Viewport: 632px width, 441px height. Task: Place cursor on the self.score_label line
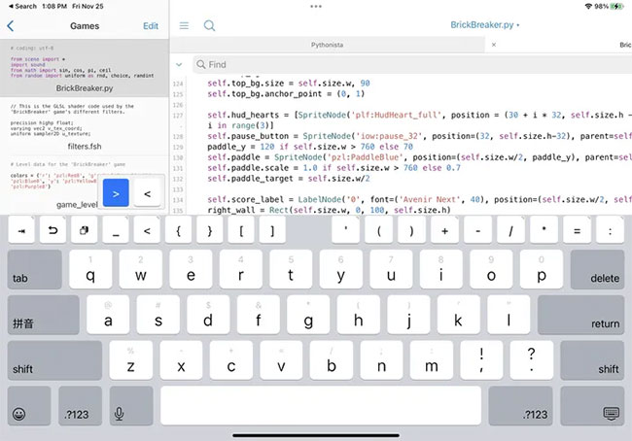coord(420,199)
